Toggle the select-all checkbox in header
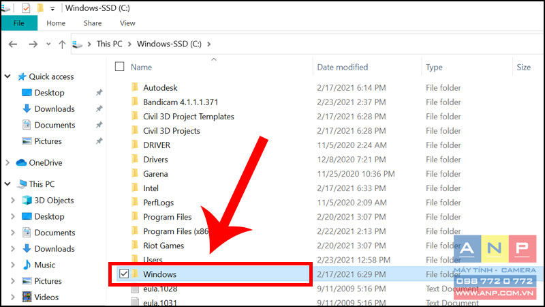 [120, 66]
